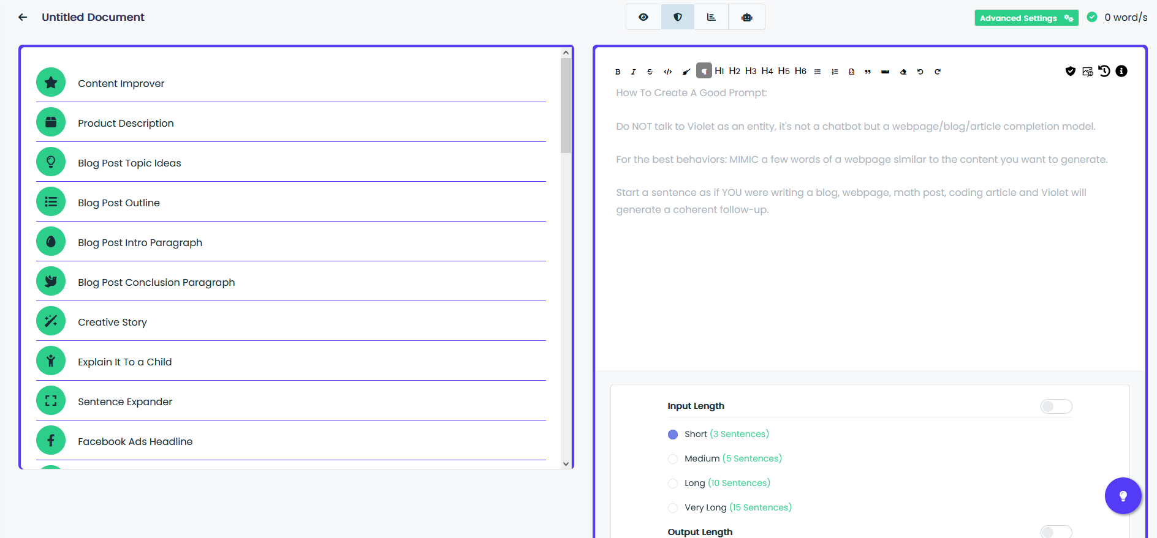Click the template list scrollbar down arrow

click(566, 464)
